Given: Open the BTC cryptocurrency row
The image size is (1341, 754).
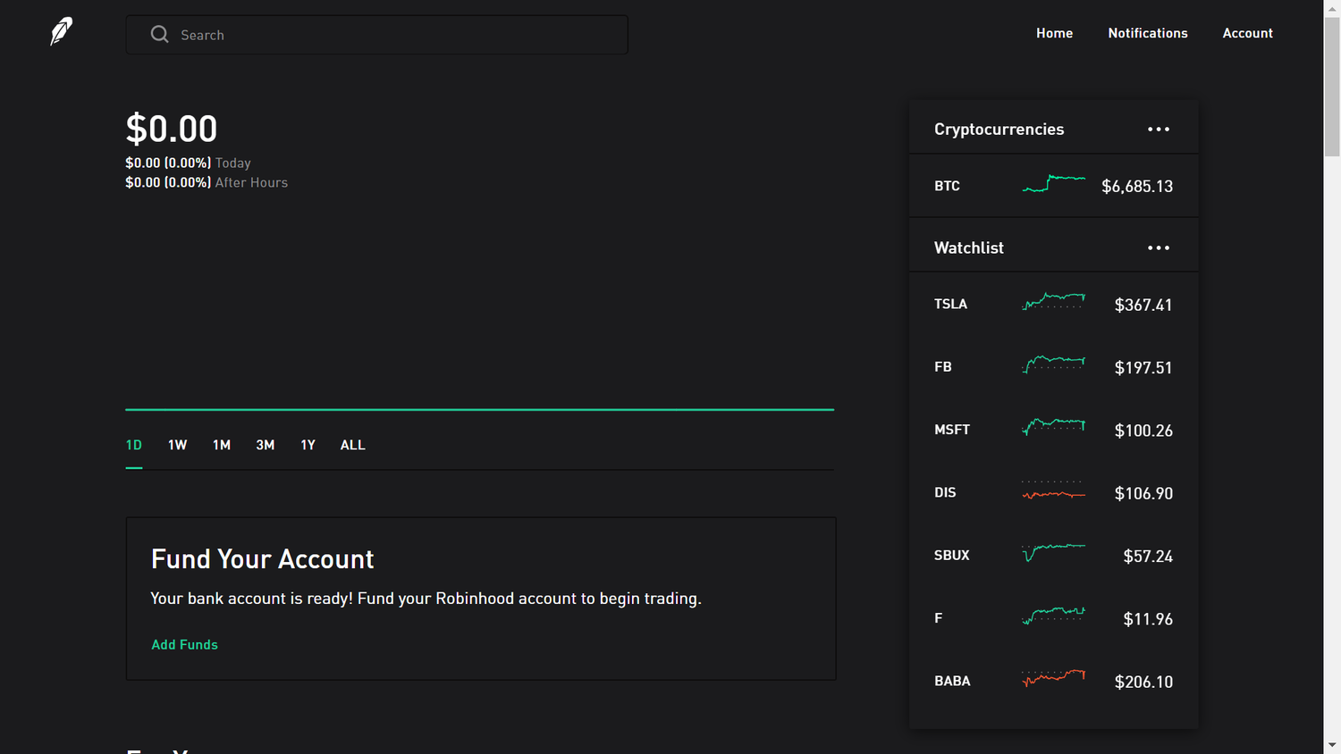Looking at the screenshot, I should pyautogui.click(x=1053, y=186).
